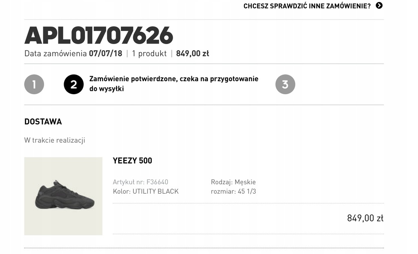Screen dimensions: 418x254
Task: Select step 3 circle in order progress
Action: [285, 84]
